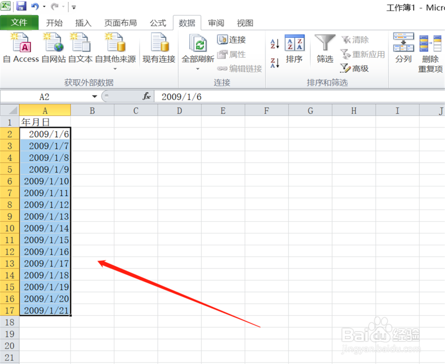Click the Select All corner button

coord(10,110)
